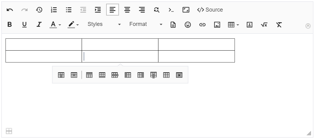The image size is (315, 139).
Task: Click the delete column icon
Action: [x=154, y=75]
